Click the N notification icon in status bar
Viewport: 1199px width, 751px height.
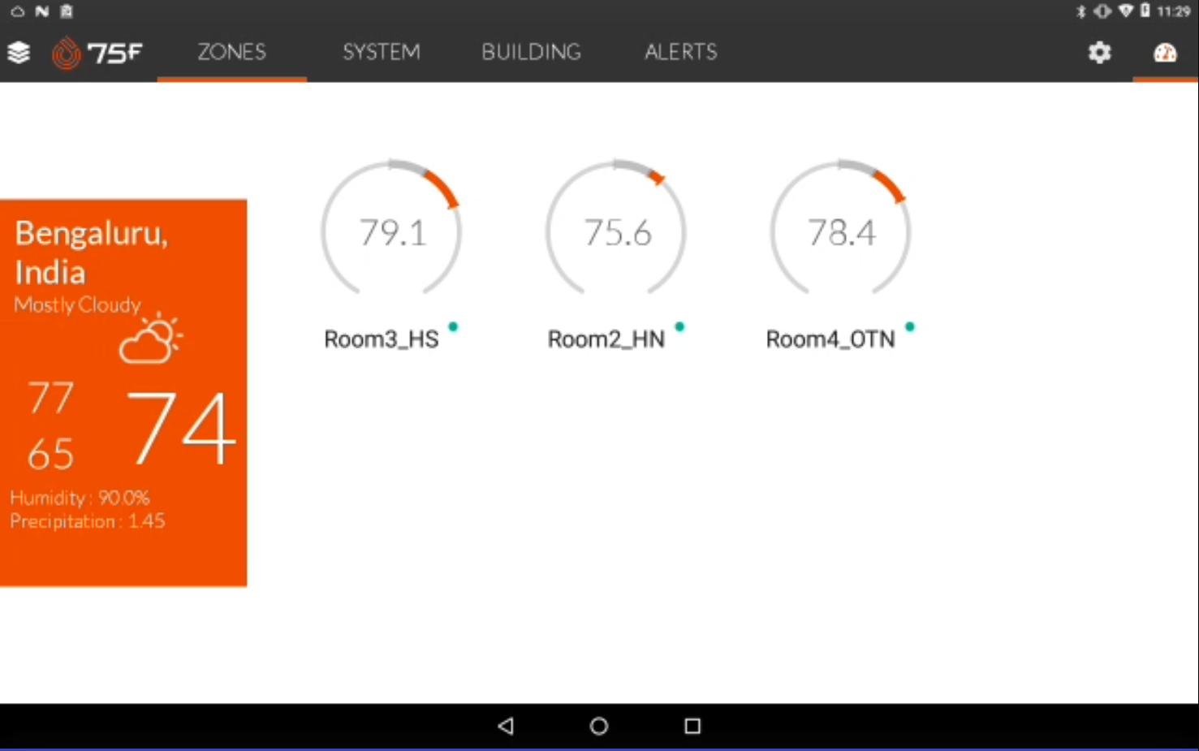tap(42, 11)
